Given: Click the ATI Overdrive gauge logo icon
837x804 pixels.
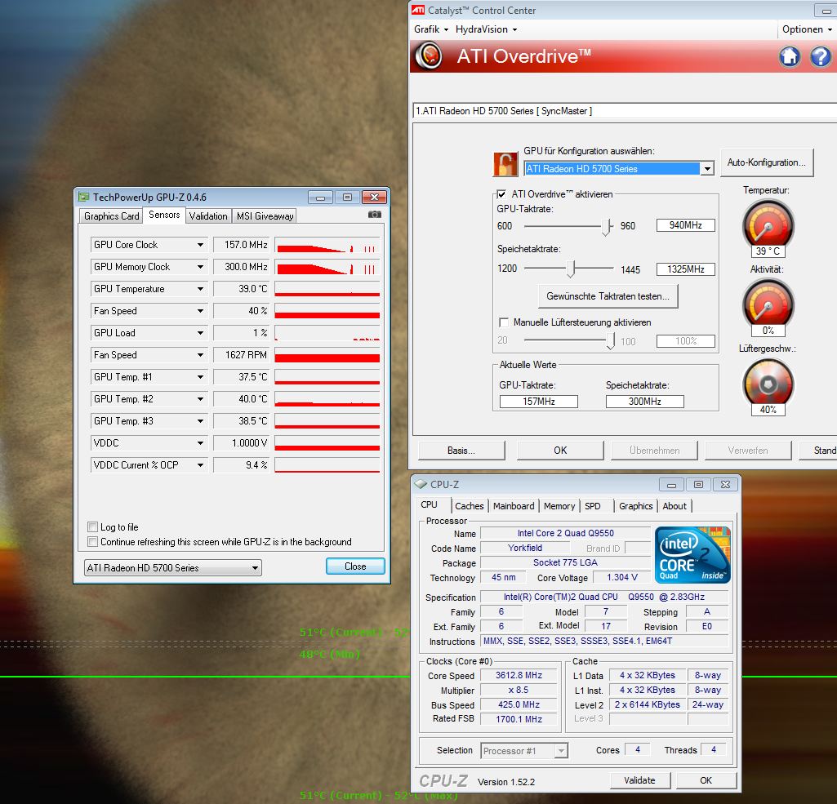Looking at the screenshot, I should [430, 56].
